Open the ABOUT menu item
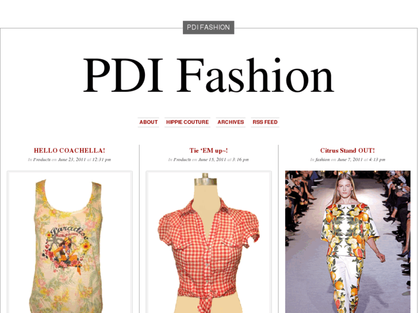This screenshot has width=418, height=313. pyautogui.click(x=148, y=122)
